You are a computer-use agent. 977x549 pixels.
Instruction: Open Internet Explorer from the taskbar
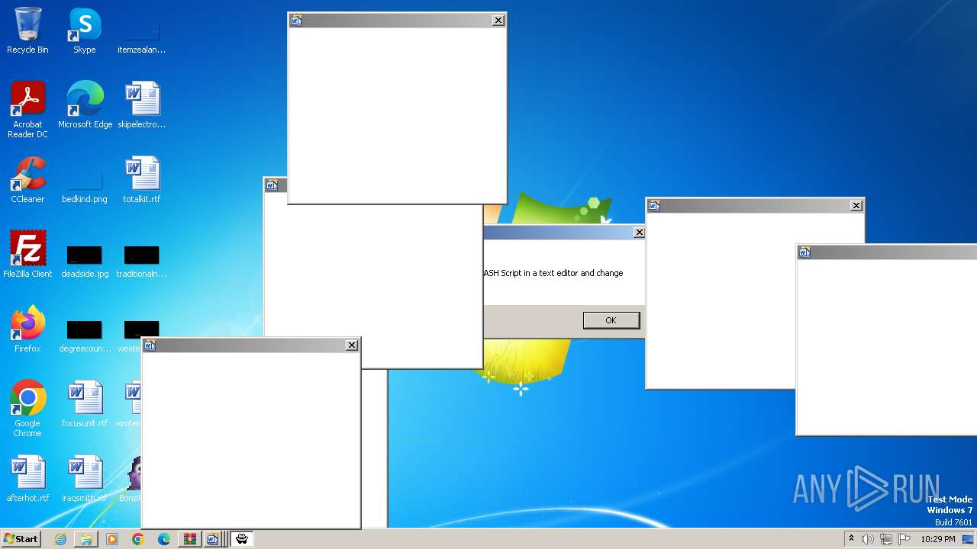(60, 539)
